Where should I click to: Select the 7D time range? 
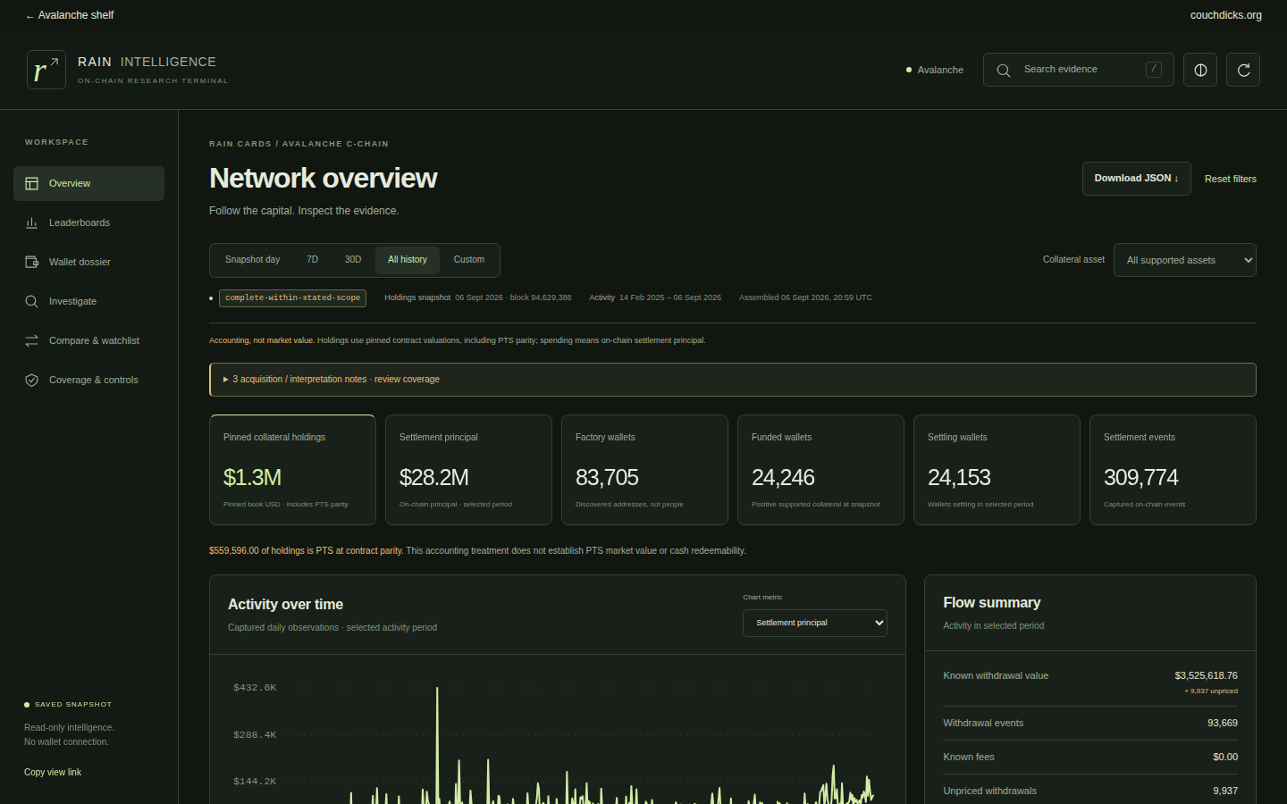[x=312, y=260]
